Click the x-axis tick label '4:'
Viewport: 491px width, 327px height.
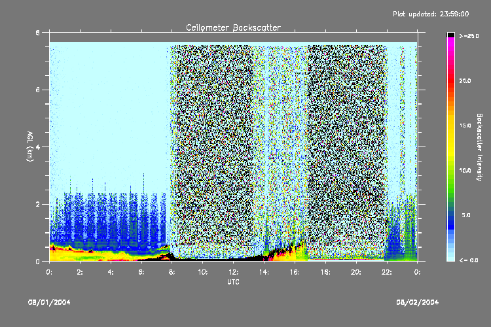(x=111, y=272)
